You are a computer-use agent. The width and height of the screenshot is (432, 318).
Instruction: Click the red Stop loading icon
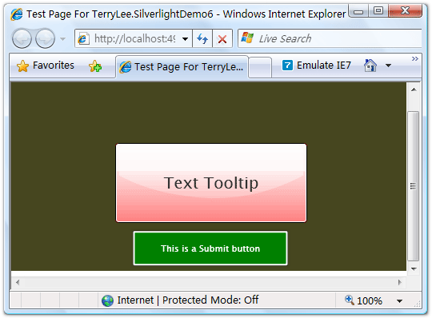point(222,39)
